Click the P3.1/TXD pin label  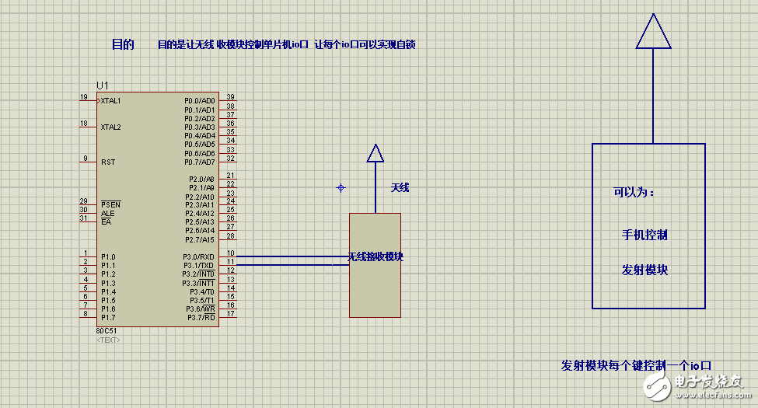pyautogui.click(x=199, y=266)
